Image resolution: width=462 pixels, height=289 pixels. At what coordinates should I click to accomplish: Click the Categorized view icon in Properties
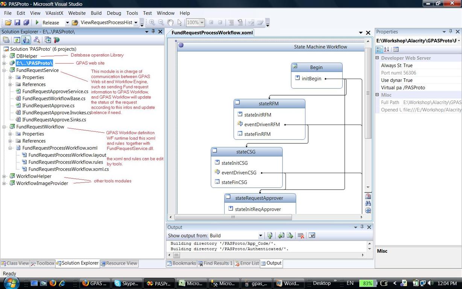379,49
